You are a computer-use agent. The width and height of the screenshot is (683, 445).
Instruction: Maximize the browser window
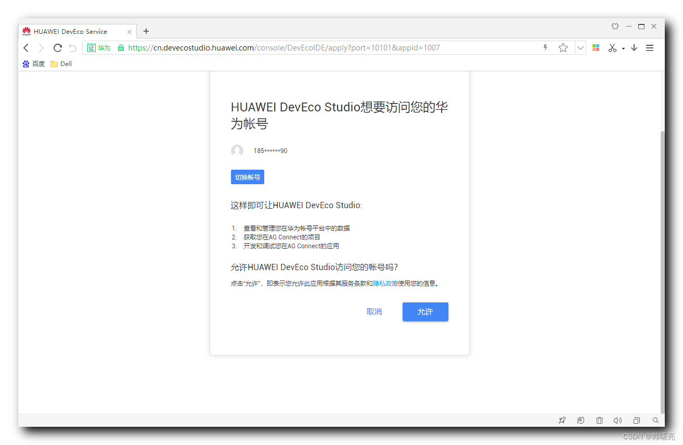[641, 26]
